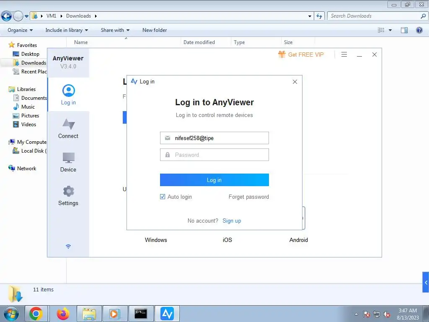Close the Log in dialog
The height and width of the screenshot is (322, 429).
pyautogui.click(x=295, y=82)
